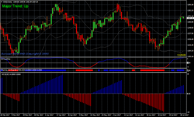Image resolution: width=194 pixels, height=117 pixels.
Task: Click the 1226.40 price axis label
Action: [x=191, y=39]
